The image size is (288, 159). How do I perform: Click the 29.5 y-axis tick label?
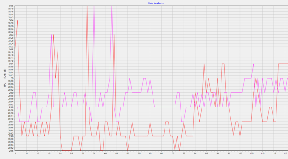pos(11,151)
